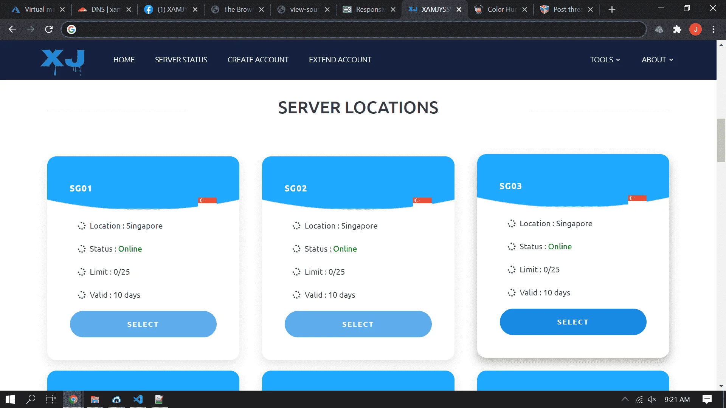The width and height of the screenshot is (726, 408).
Task: Click the Singapore flag on SG01 card
Action: pyautogui.click(x=207, y=201)
